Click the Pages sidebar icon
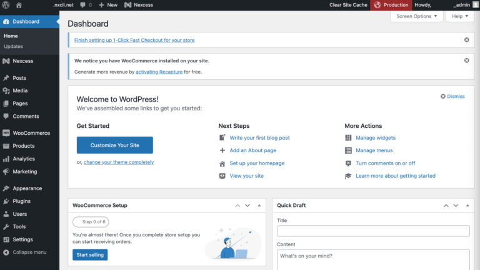 [6, 104]
